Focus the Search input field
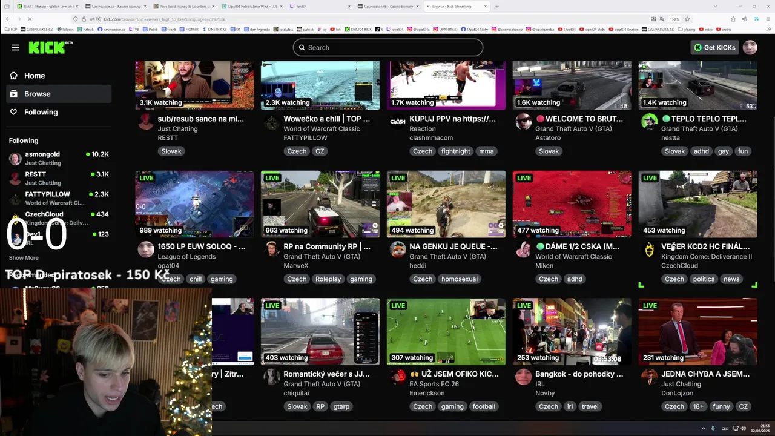 coord(388,47)
